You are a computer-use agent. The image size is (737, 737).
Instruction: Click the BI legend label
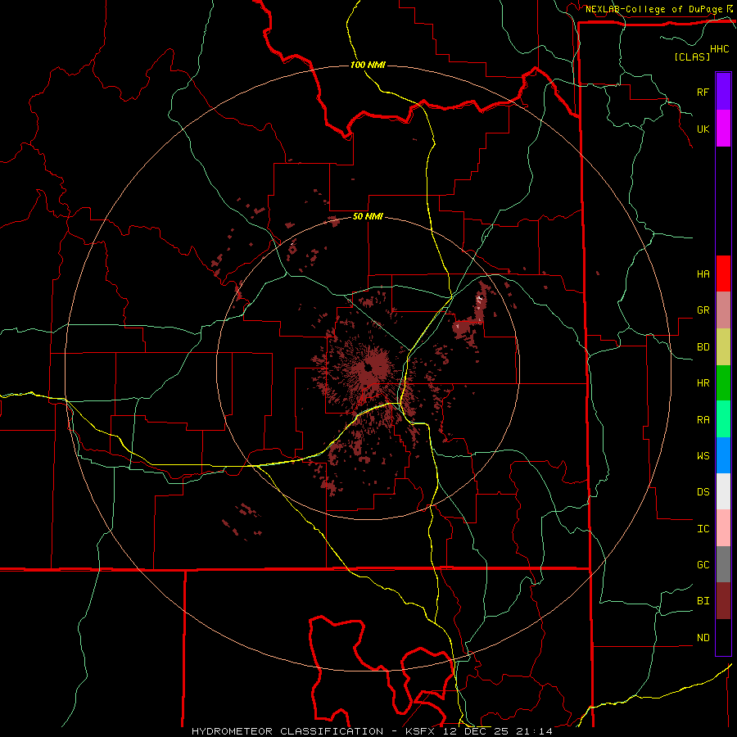tap(703, 601)
